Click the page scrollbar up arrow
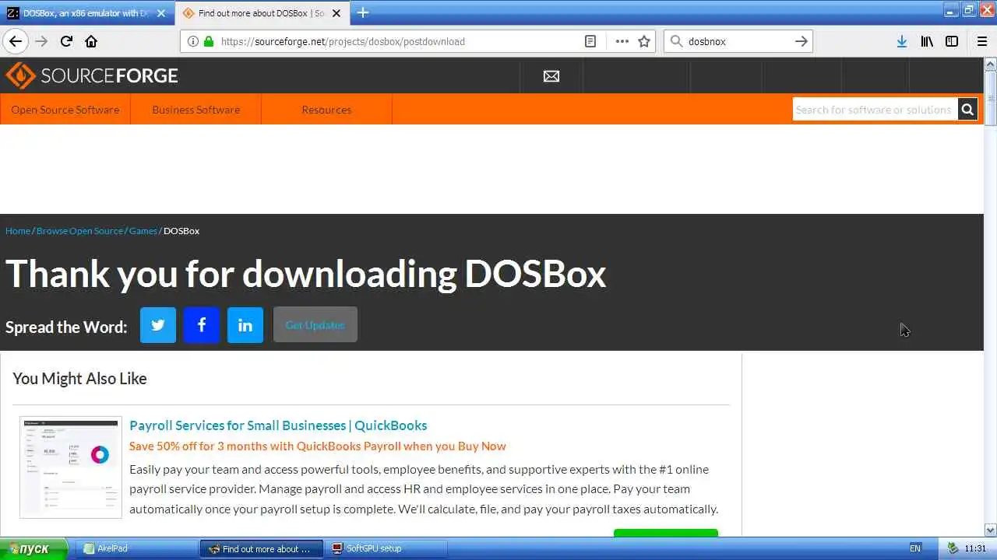This screenshot has width=997, height=560. 991,65
